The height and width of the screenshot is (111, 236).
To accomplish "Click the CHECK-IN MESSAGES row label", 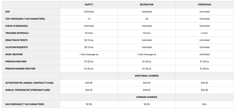I will pyautogui.click(x=17, y=26).
